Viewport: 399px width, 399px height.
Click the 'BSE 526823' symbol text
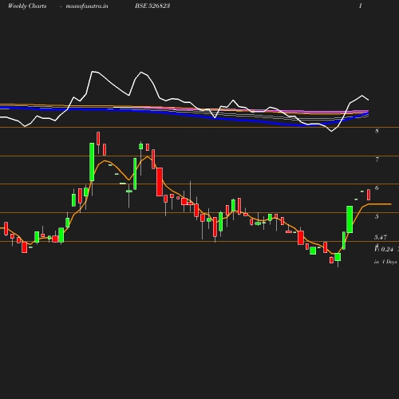[152, 6]
